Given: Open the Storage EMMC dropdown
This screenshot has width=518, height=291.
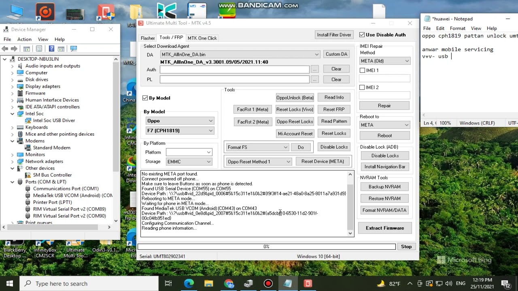Looking at the screenshot, I should coord(189,162).
